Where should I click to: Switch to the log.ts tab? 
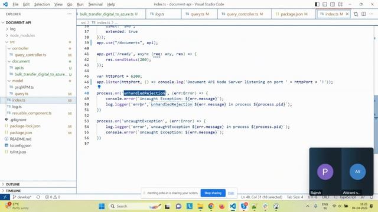click(x=164, y=14)
